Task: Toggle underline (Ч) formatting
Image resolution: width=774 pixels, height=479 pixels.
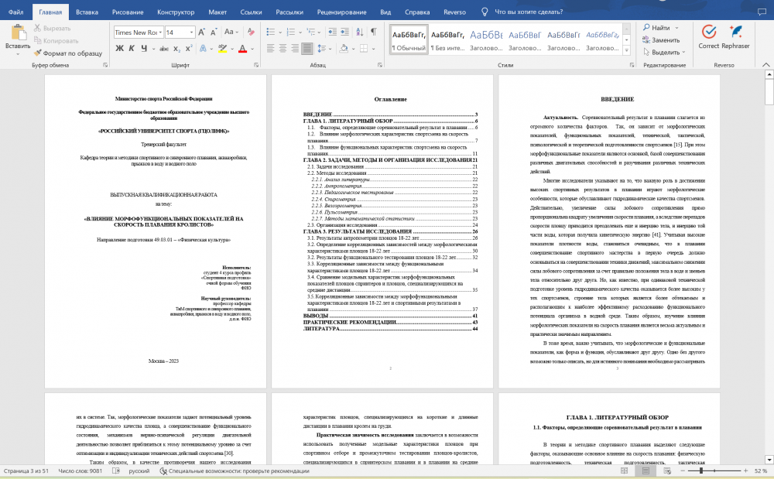Action: click(144, 48)
